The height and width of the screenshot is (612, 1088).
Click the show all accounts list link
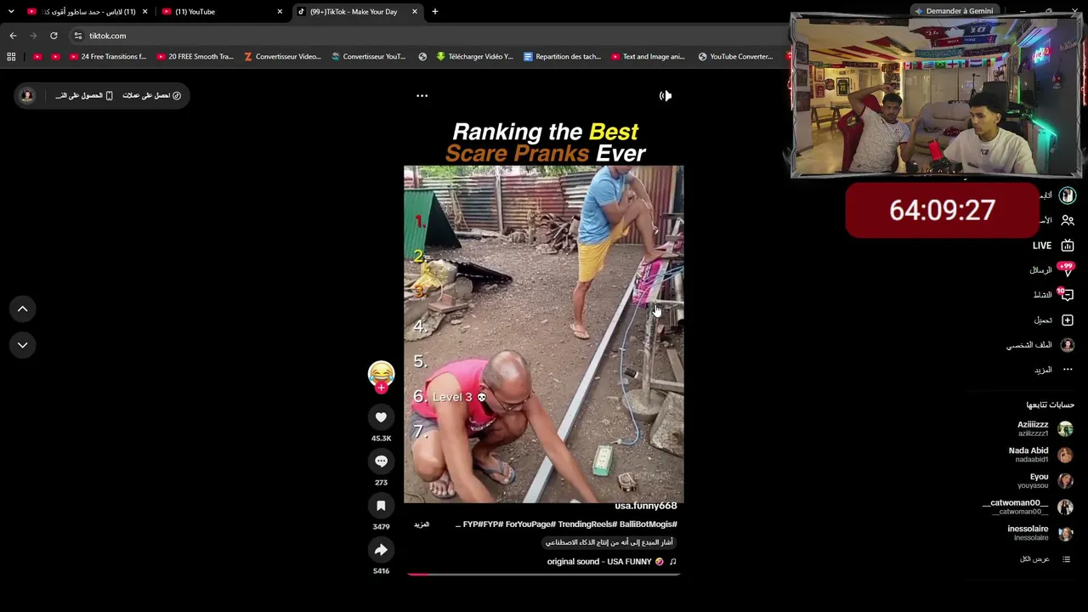[1045, 559]
